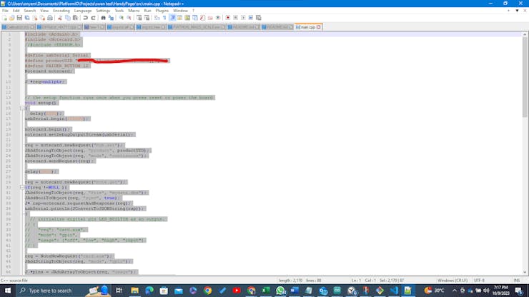
Task: Toggle show all characters pilcrow
Action: click(164, 18)
